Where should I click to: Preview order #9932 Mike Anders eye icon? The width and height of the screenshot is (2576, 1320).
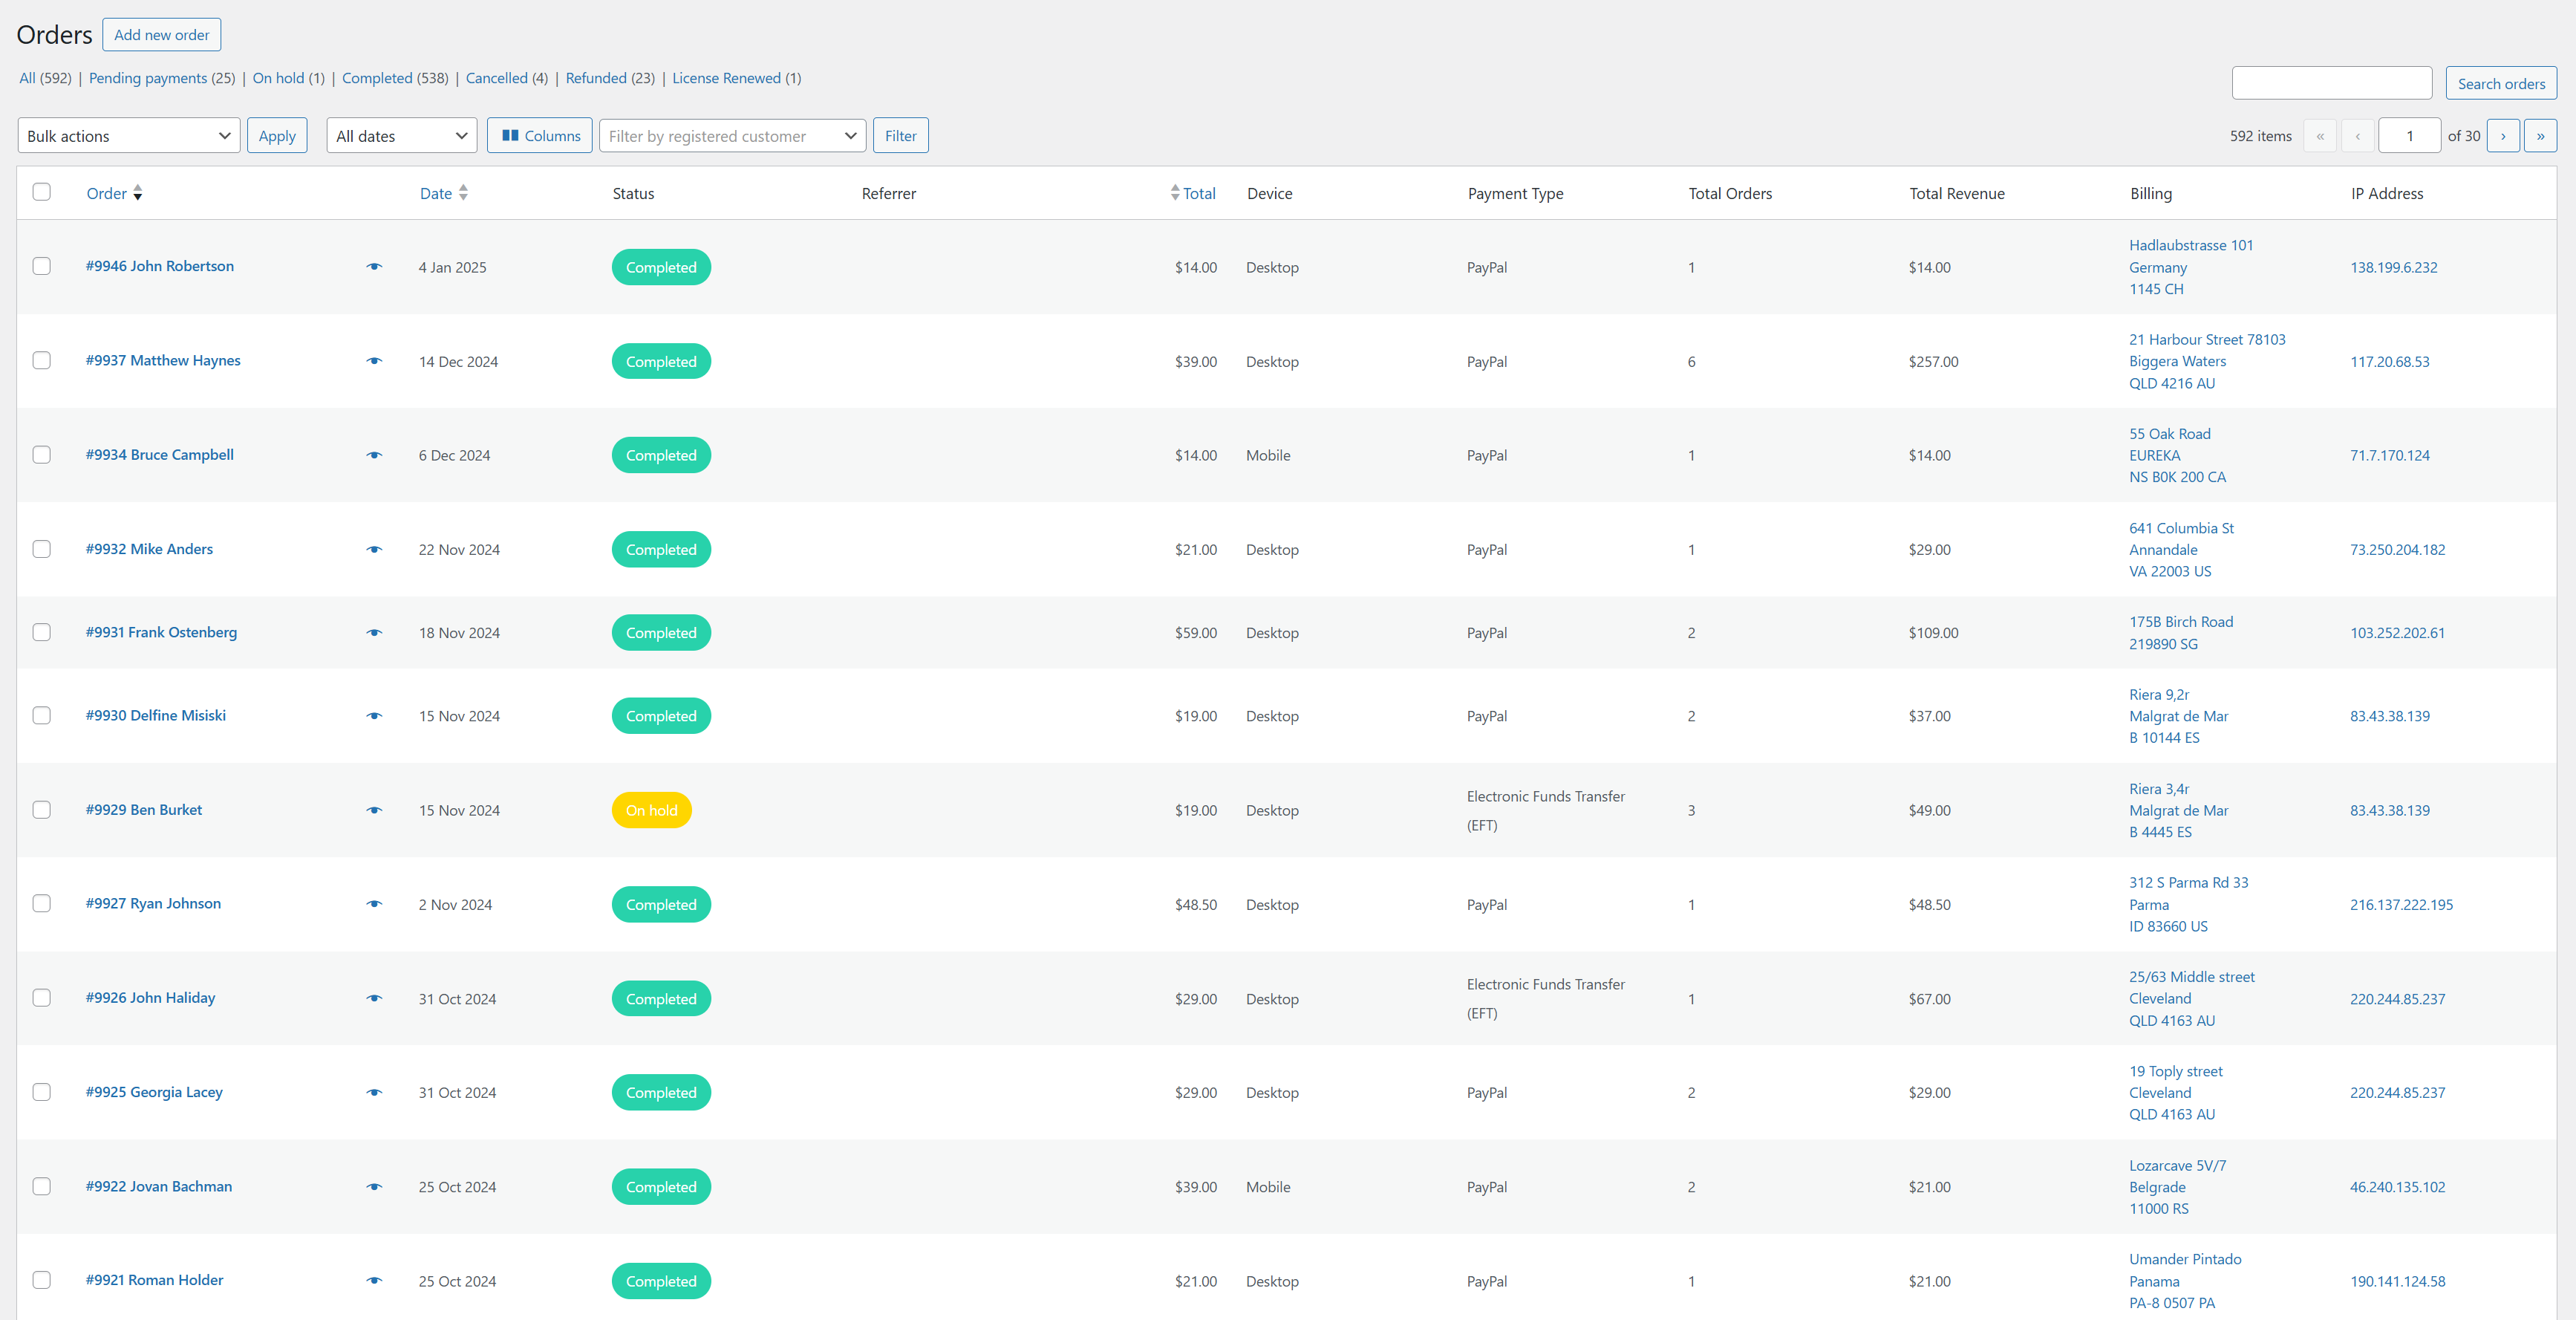point(374,549)
